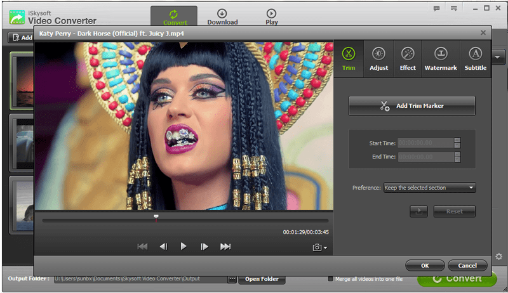Screen dimensions: 508x293
Task: Jump to the start of the video
Action: coord(143,247)
